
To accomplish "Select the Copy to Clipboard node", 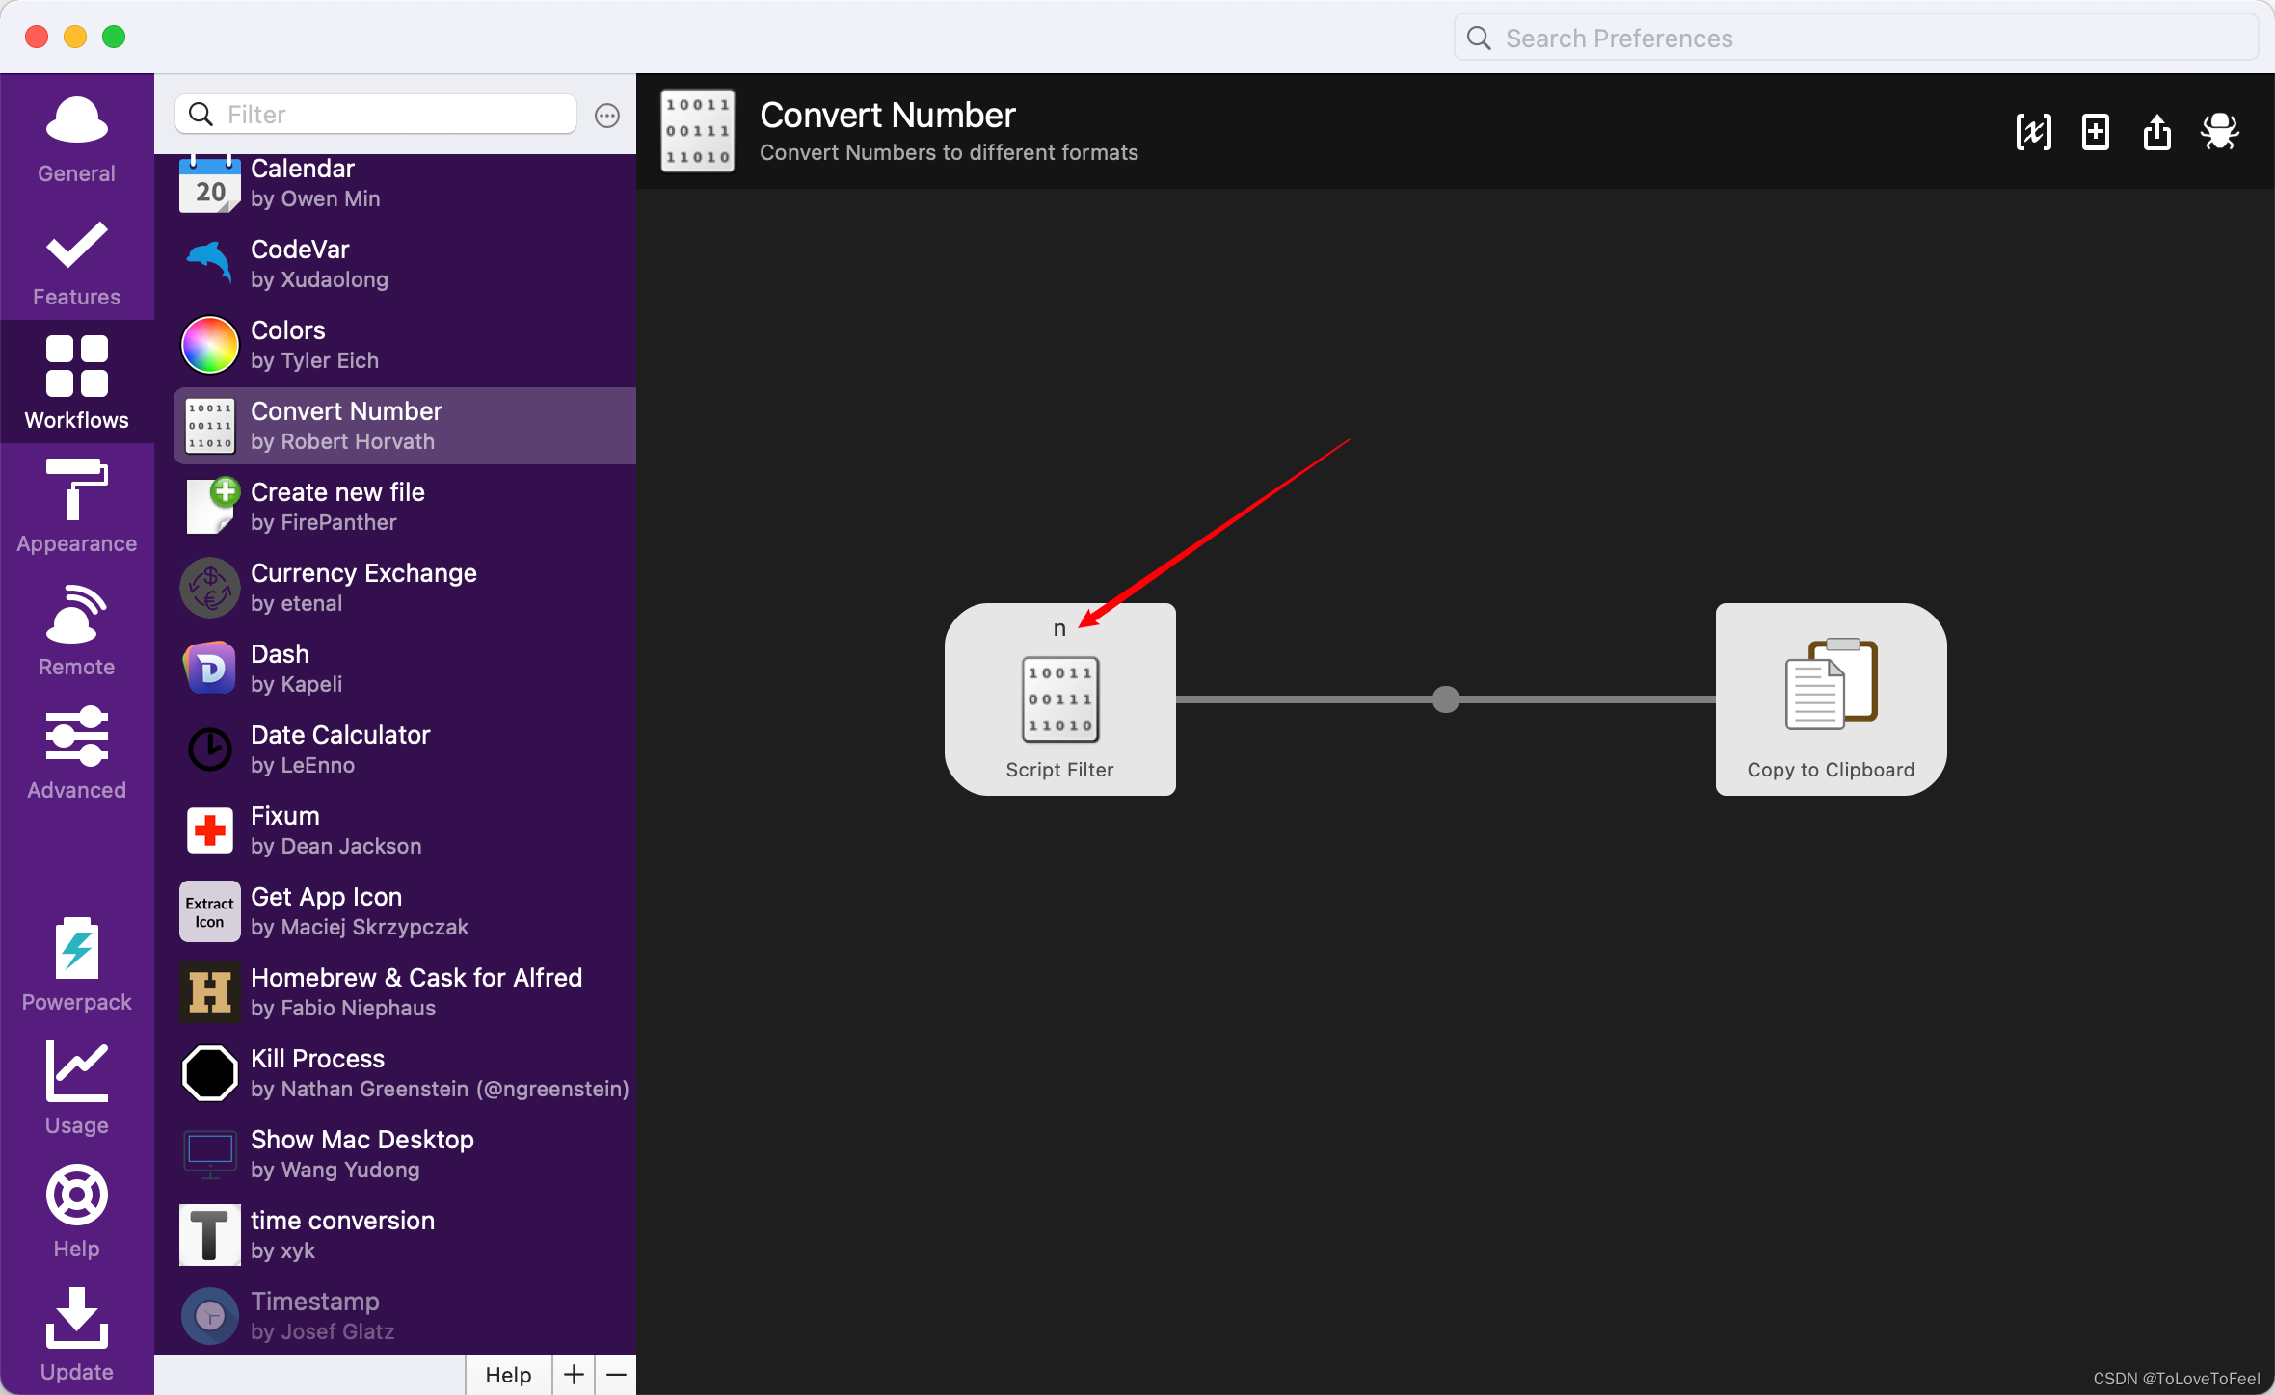I will point(1831,699).
